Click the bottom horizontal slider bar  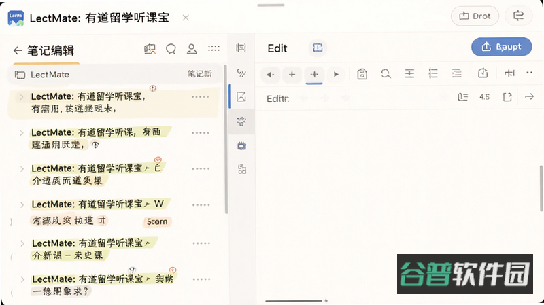click(x=294, y=300)
